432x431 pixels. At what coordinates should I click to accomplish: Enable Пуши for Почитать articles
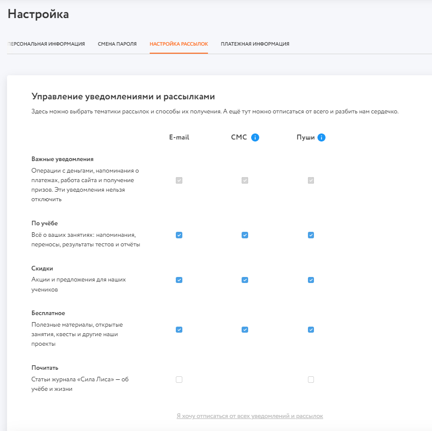click(x=311, y=380)
